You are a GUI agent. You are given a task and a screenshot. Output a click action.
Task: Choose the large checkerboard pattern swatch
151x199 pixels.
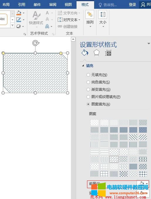pos(123,174)
